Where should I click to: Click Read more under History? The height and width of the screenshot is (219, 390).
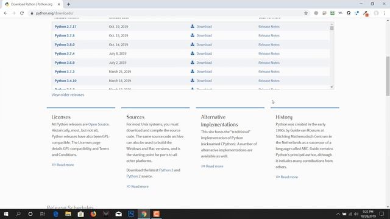tap(287, 177)
